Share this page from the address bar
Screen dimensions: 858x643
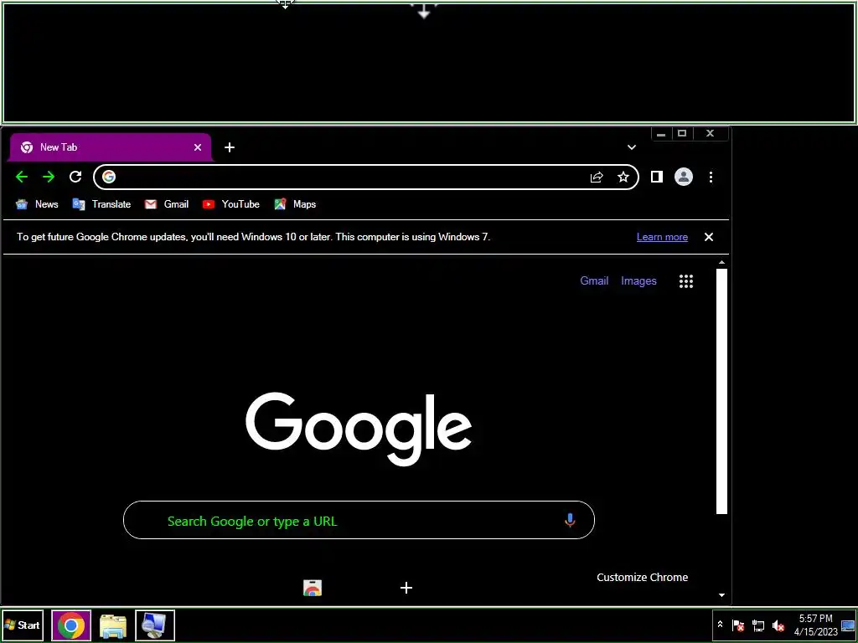coord(597,177)
